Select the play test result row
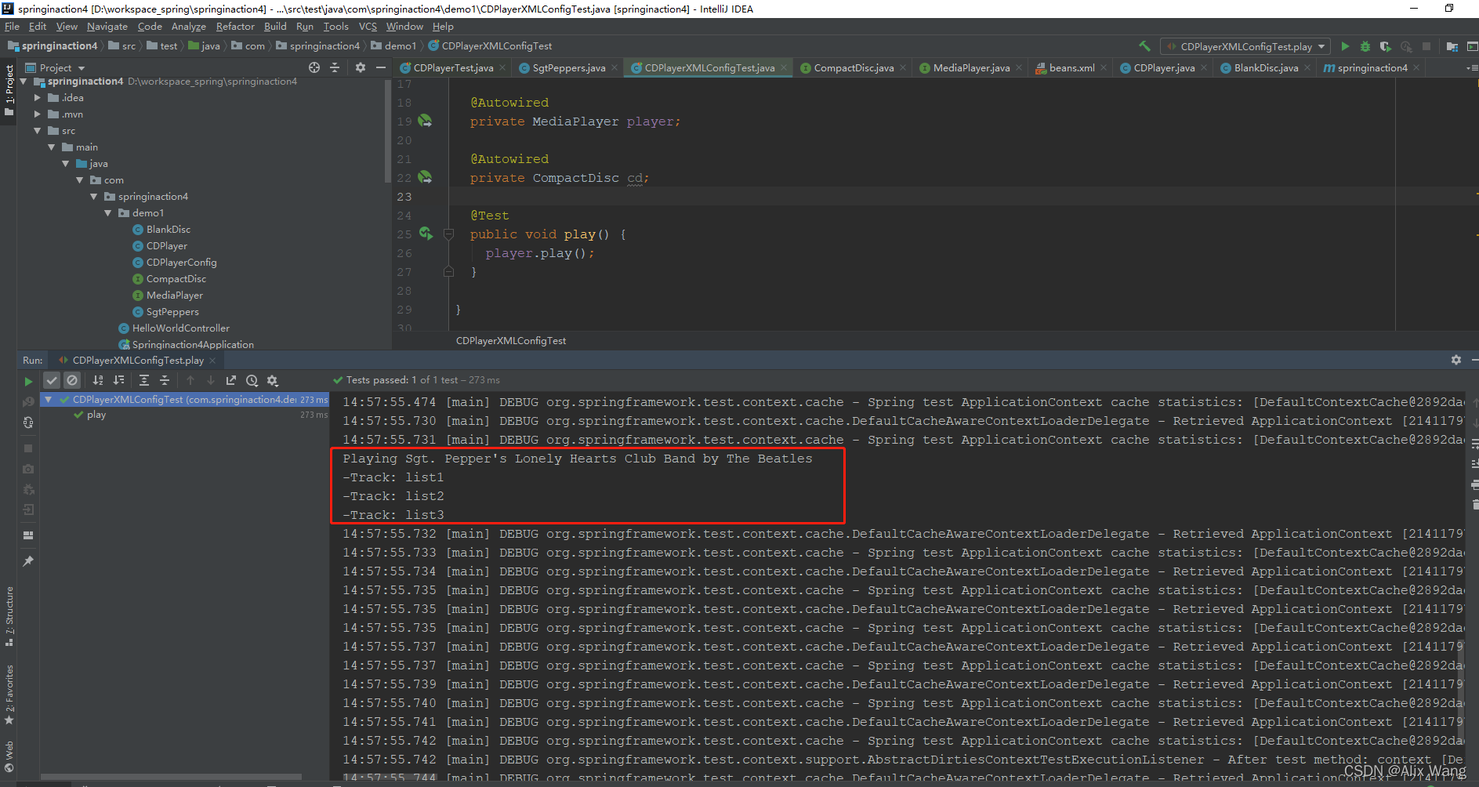1479x787 pixels. pyautogui.click(x=185, y=415)
